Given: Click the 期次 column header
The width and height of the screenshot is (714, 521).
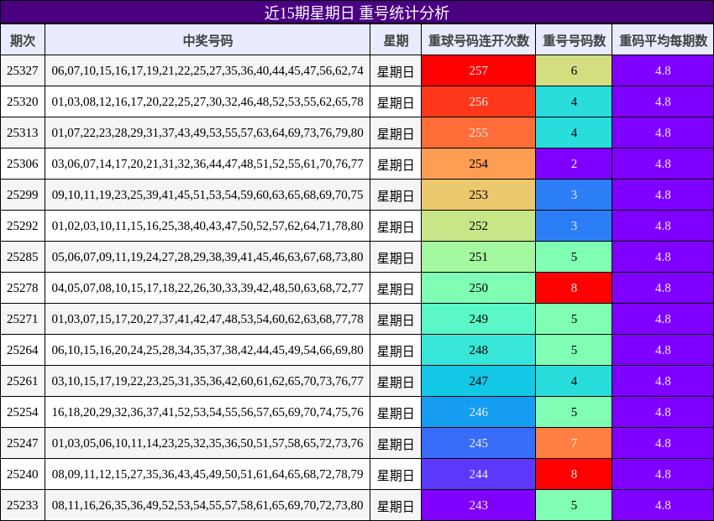Looking at the screenshot, I should pyautogui.click(x=23, y=40).
